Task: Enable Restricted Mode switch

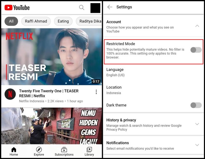Action: tap(196, 50)
